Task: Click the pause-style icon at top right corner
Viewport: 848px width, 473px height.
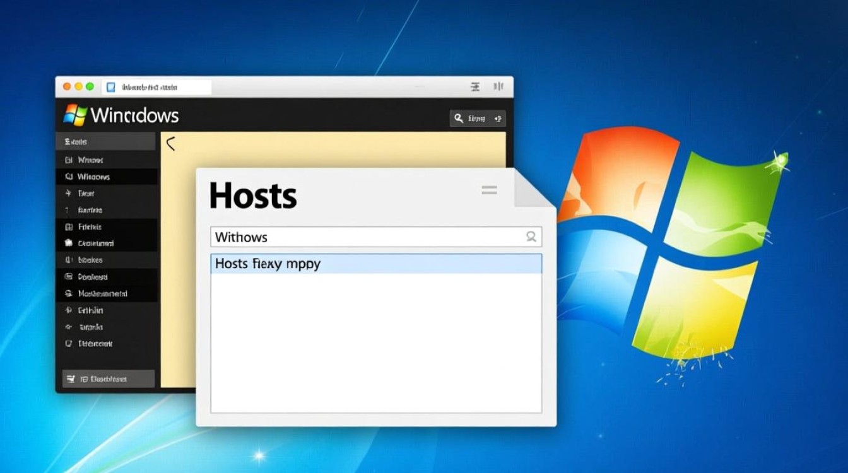Action: tap(498, 86)
